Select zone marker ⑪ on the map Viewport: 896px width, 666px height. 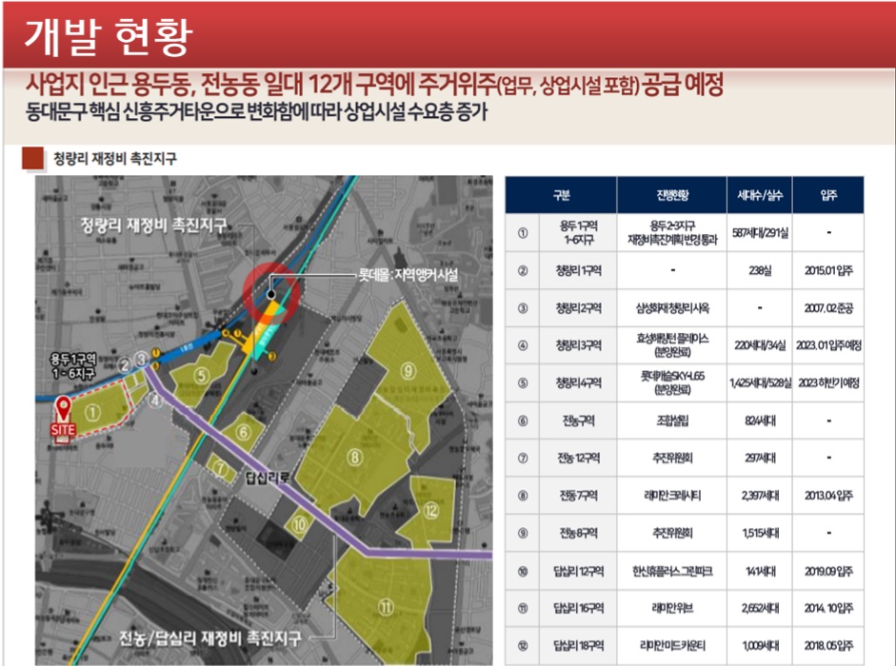click(386, 606)
